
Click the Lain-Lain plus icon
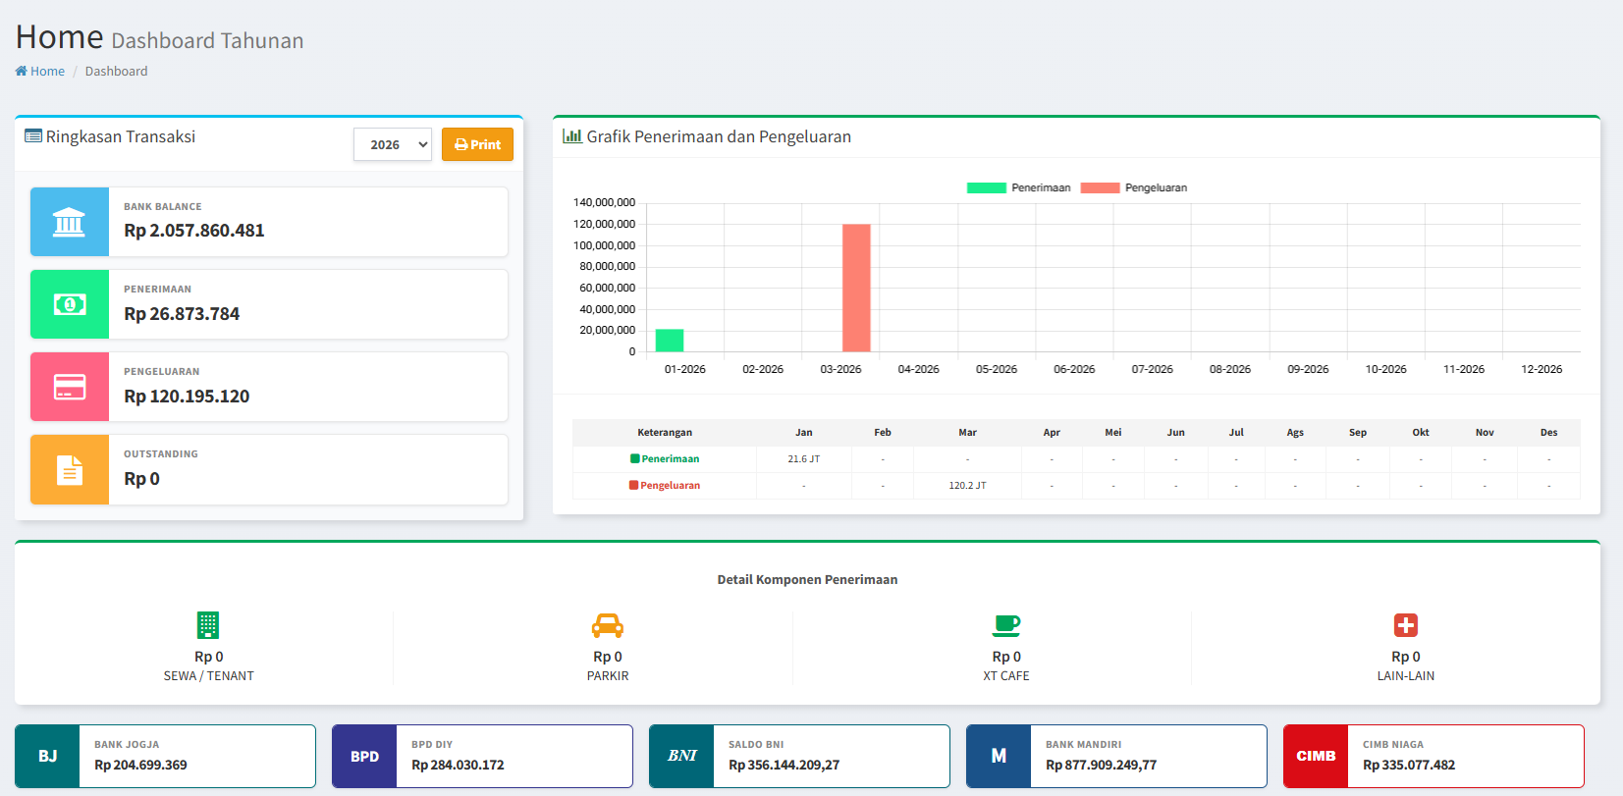1405,625
